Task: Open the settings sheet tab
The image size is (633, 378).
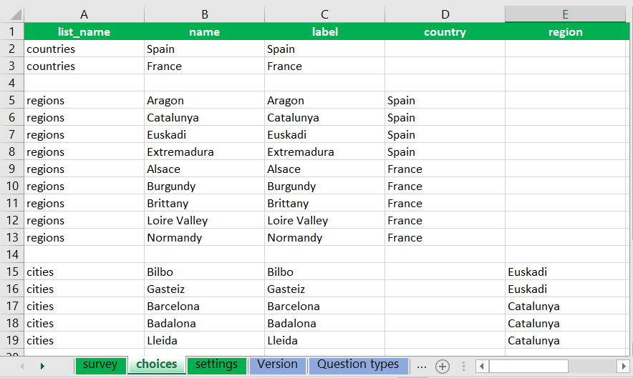Action: [216, 364]
